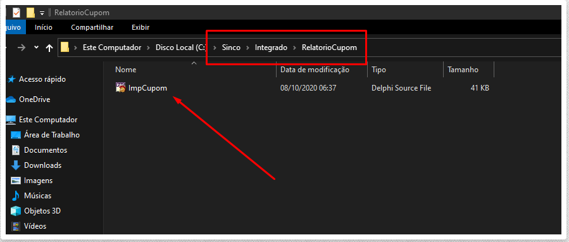
Task: Select Este Computador in navigation pane
Action: (48, 120)
